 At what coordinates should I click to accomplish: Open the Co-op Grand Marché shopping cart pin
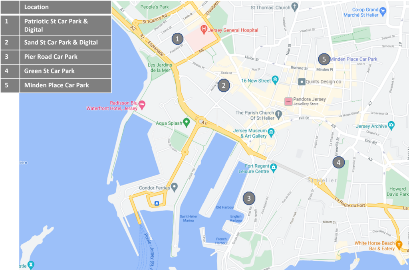pos(383,12)
